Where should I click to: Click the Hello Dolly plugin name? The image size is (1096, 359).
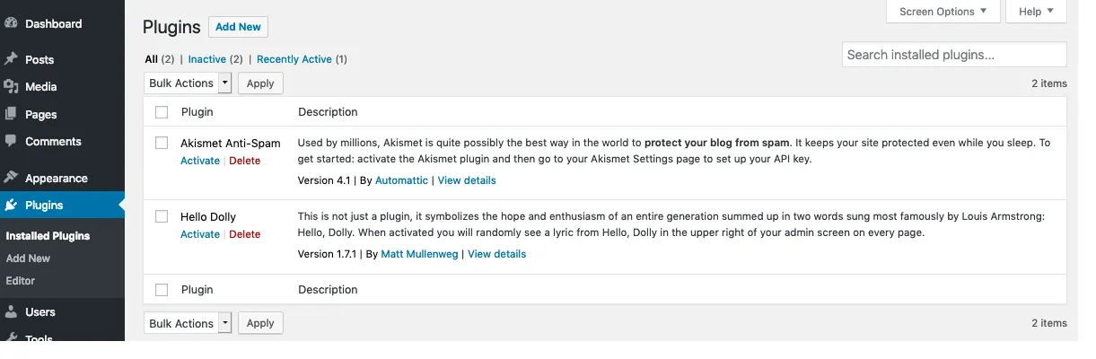coord(208,216)
